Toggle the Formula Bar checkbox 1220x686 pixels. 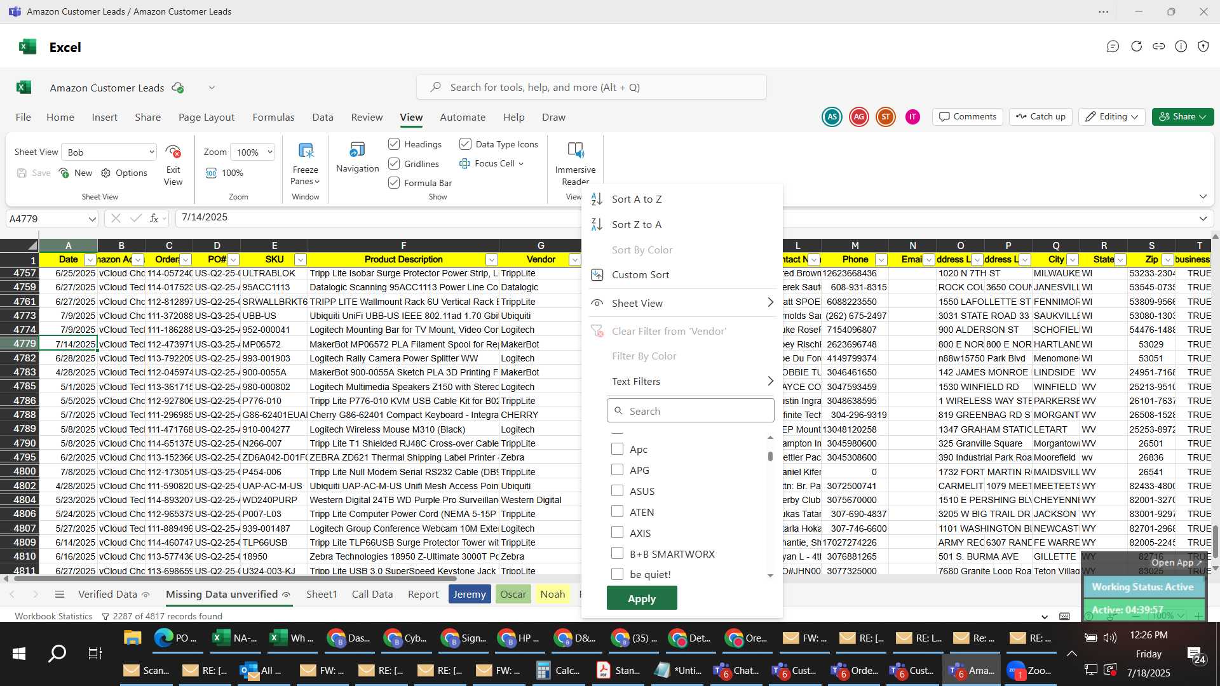[x=394, y=183]
